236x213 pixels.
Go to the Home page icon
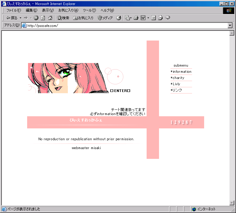[x=50, y=18]
